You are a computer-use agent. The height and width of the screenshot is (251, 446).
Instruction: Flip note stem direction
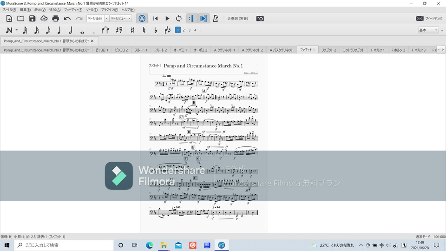tap(168, 30)
